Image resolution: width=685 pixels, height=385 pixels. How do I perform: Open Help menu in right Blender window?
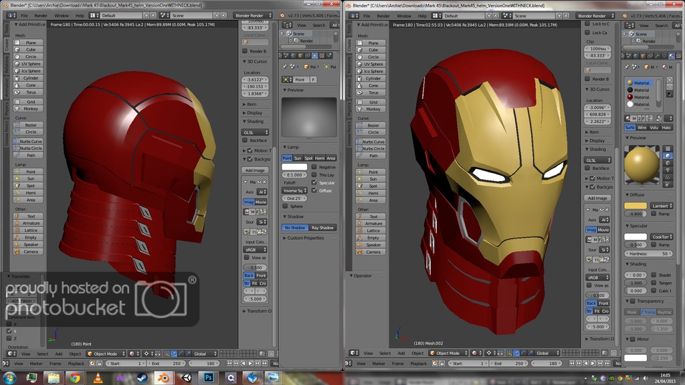(x=422, y=16)
